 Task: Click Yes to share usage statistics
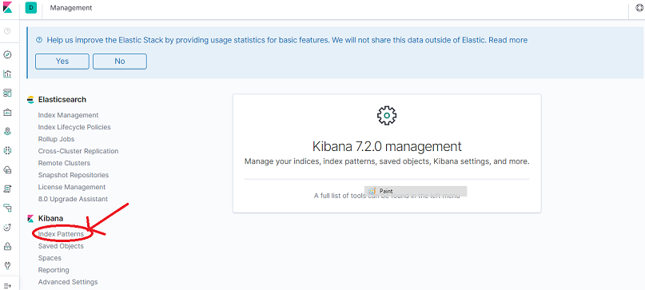(x=62, y=61)
